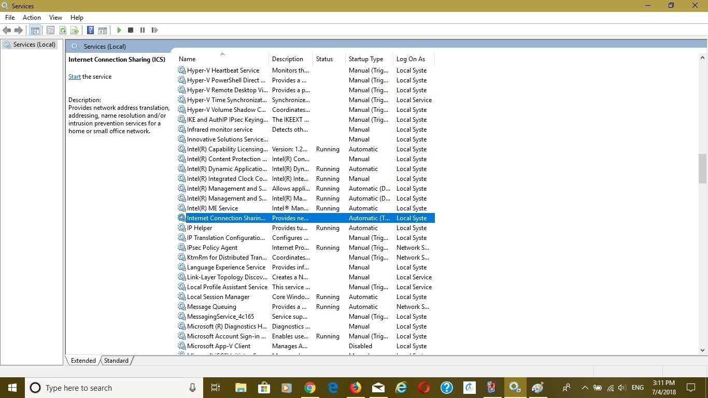Click the taskbar search box
Viewport: 708px width, 398px height.
[x=114, y=388]
